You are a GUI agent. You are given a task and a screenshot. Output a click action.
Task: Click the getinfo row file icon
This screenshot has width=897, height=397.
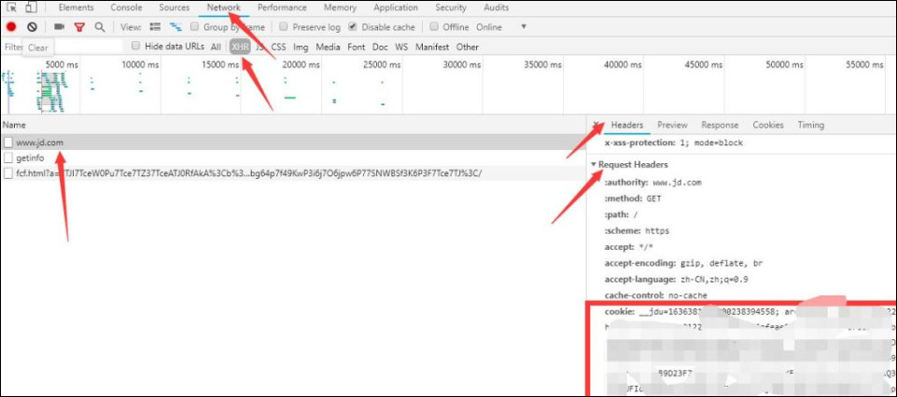8,157
